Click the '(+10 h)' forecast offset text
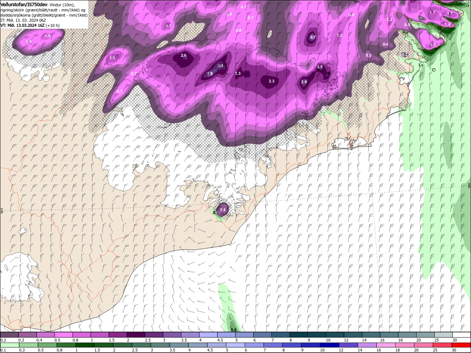471x353 pixels. pos(53,25)
